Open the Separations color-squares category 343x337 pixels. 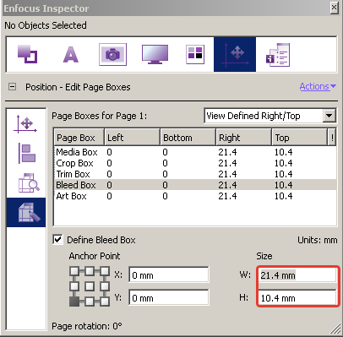195,54
